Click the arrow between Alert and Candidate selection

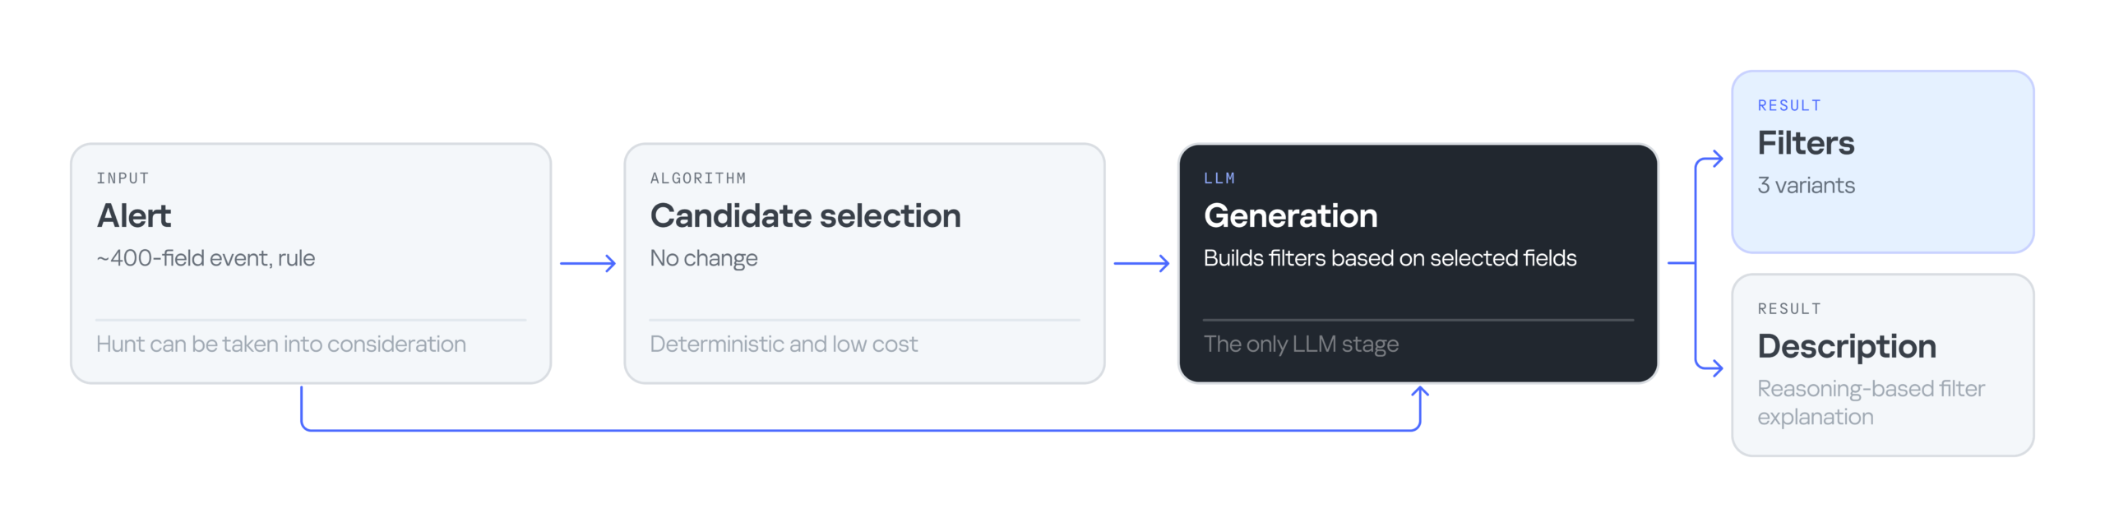pos(587,263)
